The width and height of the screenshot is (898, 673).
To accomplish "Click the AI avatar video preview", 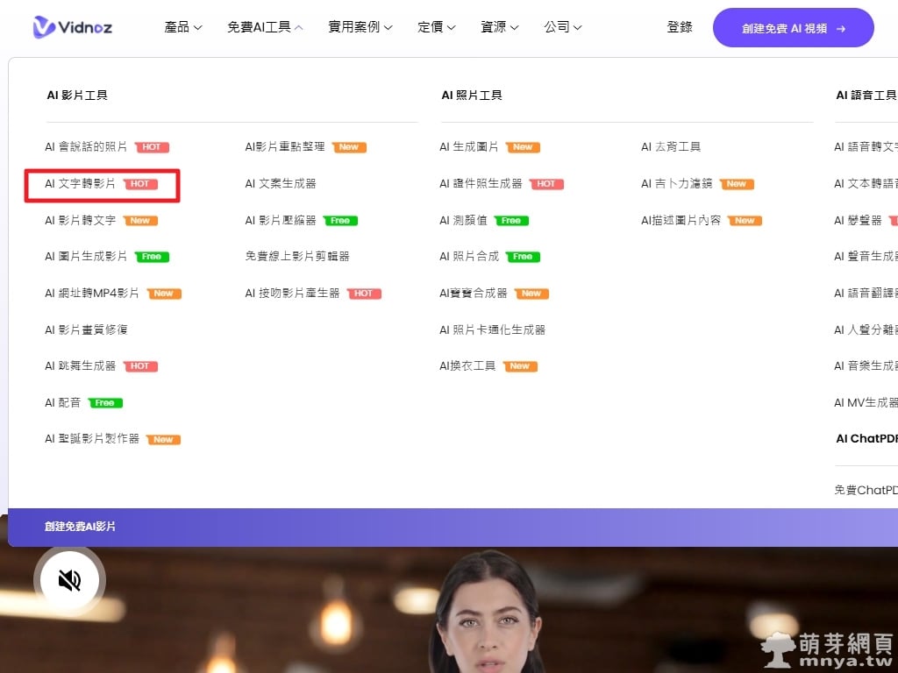I will 487,613.
